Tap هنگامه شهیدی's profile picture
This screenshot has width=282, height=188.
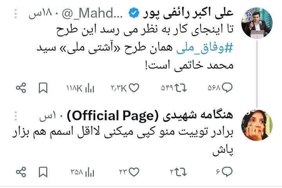pos(257,125)
